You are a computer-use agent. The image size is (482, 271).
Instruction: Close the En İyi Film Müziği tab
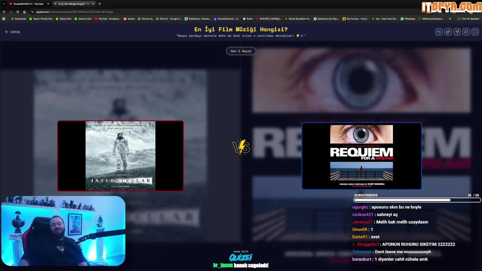click(x=93, y=4)
